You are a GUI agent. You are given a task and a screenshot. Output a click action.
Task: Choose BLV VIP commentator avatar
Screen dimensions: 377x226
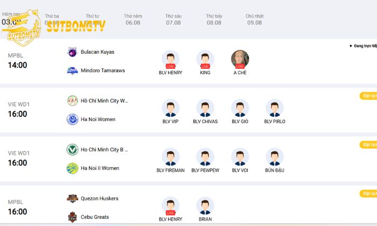[x=171, y=108]
